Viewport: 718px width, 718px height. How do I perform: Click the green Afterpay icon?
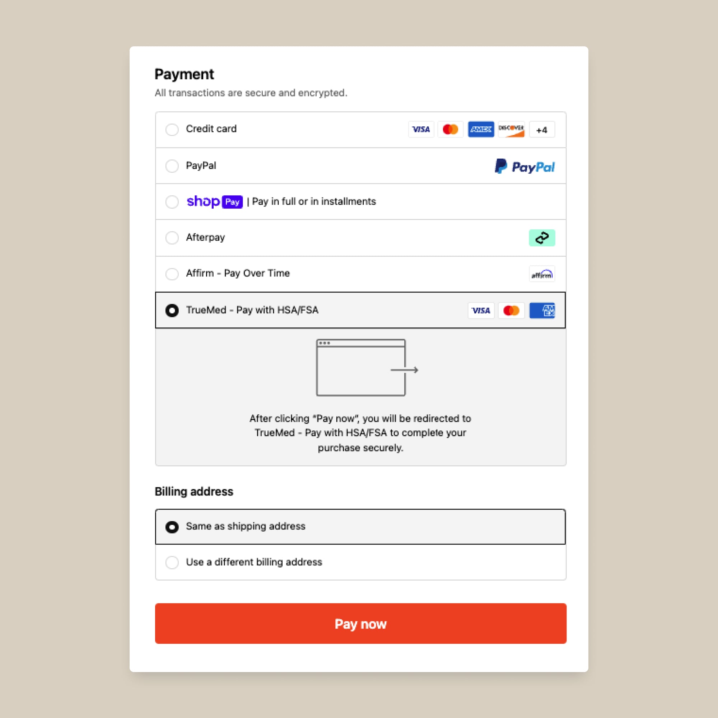pyautogui.click(x=541, y=238)
